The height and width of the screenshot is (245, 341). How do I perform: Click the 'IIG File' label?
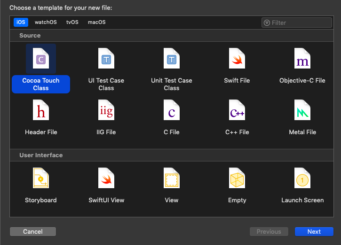[x=106, y=132]
